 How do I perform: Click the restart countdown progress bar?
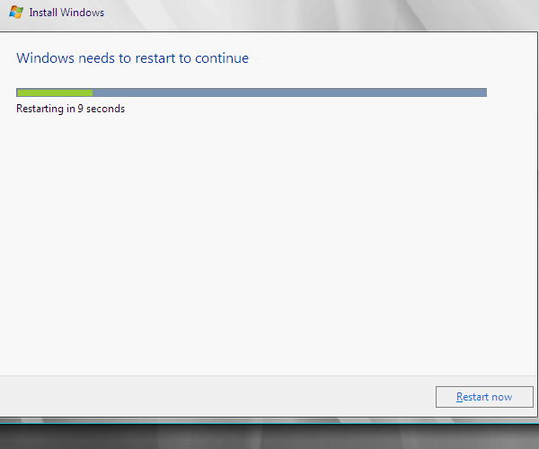(252, 92)
